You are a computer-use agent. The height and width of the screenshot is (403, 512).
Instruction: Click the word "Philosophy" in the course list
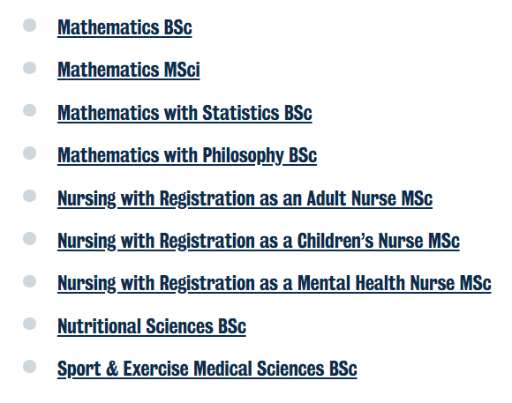click(x=244, y=156)
